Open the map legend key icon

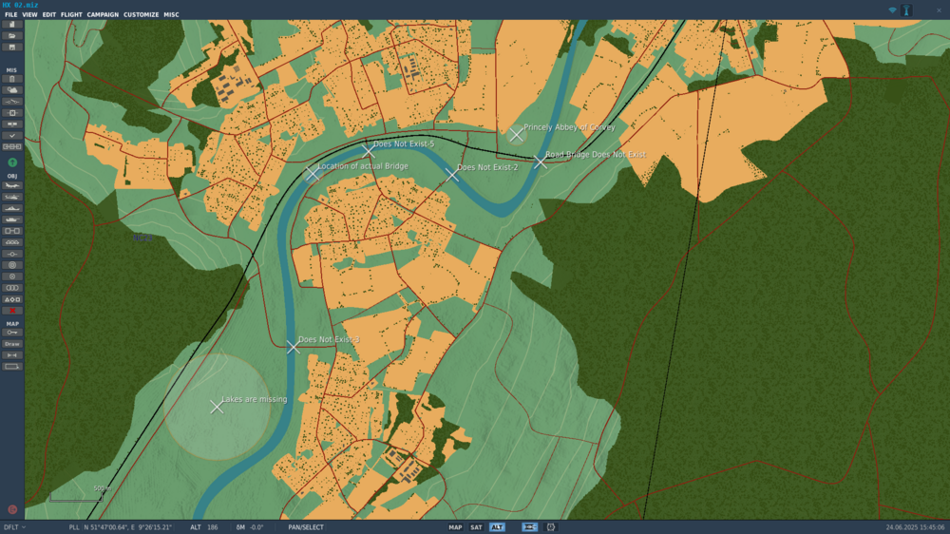[x=12, y=333]
